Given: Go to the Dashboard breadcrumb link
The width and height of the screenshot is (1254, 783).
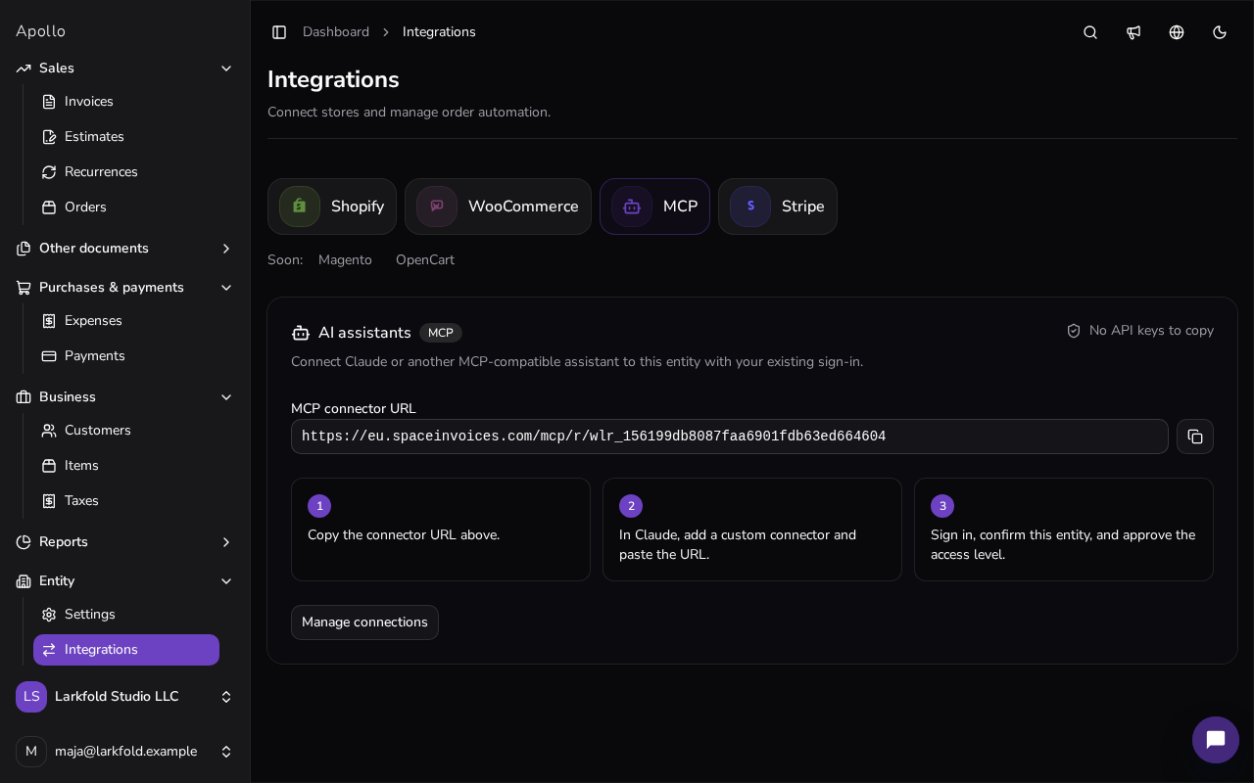Looking at the screenshot, I should tap(336, 32).
